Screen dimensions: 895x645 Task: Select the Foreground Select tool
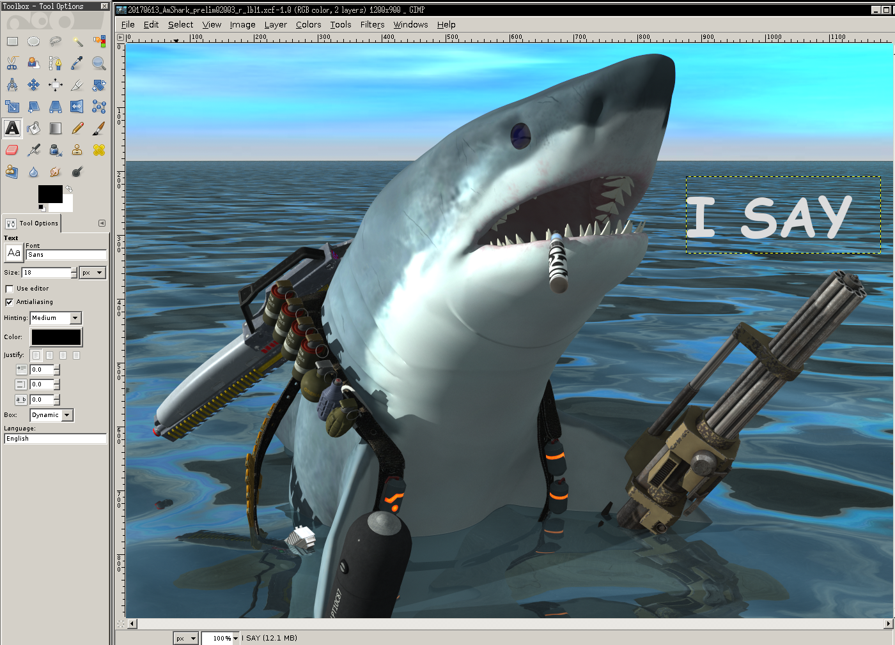[x=34, y=63]
